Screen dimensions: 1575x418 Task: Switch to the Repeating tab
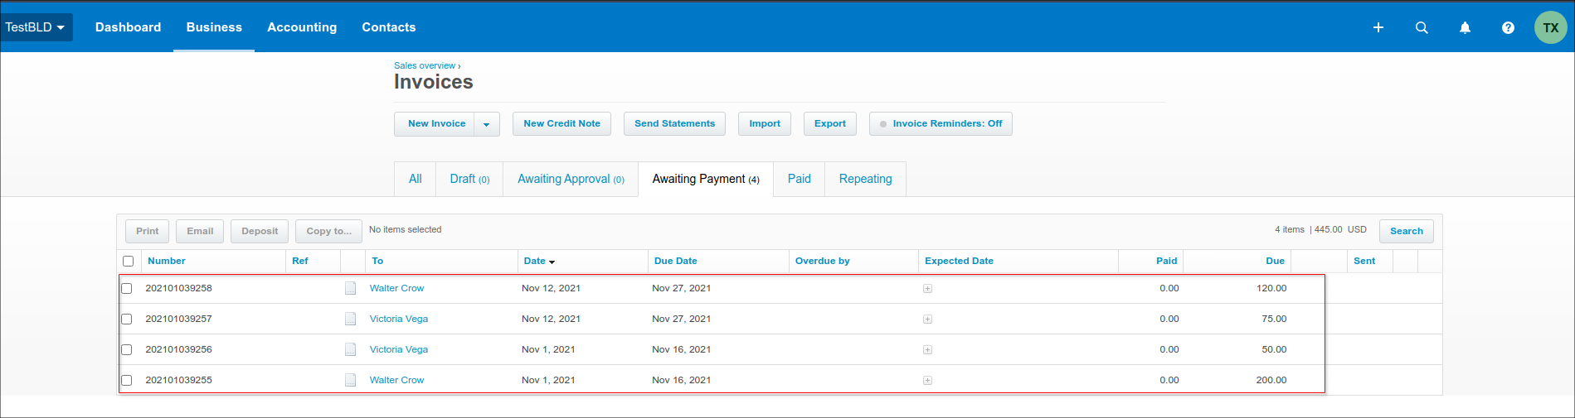[x=865, y=179]
